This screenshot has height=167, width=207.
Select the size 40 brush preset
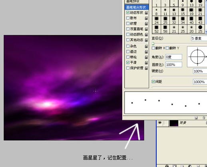coord(191,20)
